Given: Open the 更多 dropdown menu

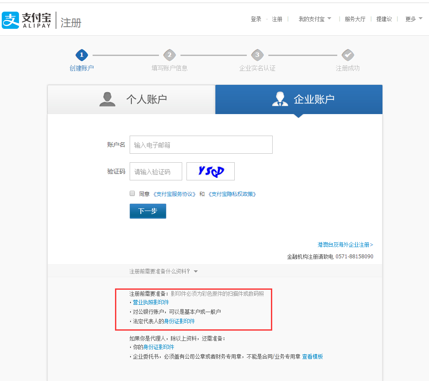Looking at the screenshot, I should (x=413, y=19).
